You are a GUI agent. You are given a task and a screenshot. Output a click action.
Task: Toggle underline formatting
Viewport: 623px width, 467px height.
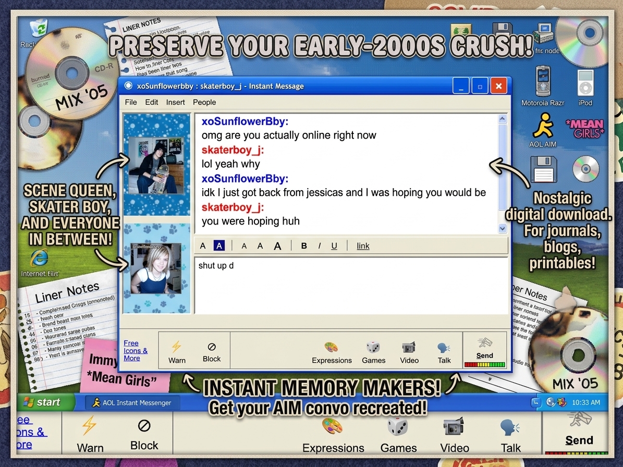click(x=334, y=245)
